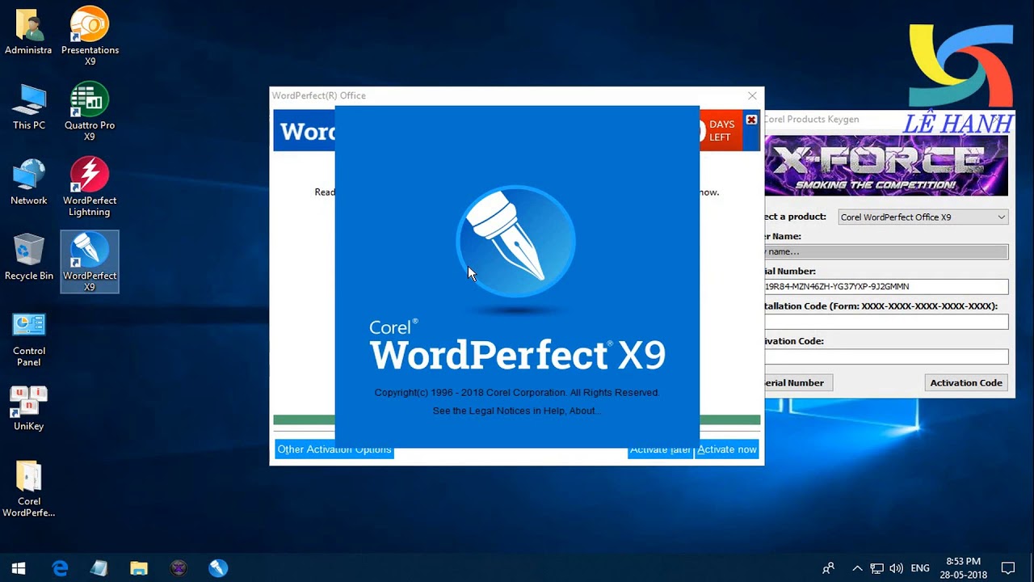Generate with the Activation Code button
The image size is (1034, 582).
(966, 382)
